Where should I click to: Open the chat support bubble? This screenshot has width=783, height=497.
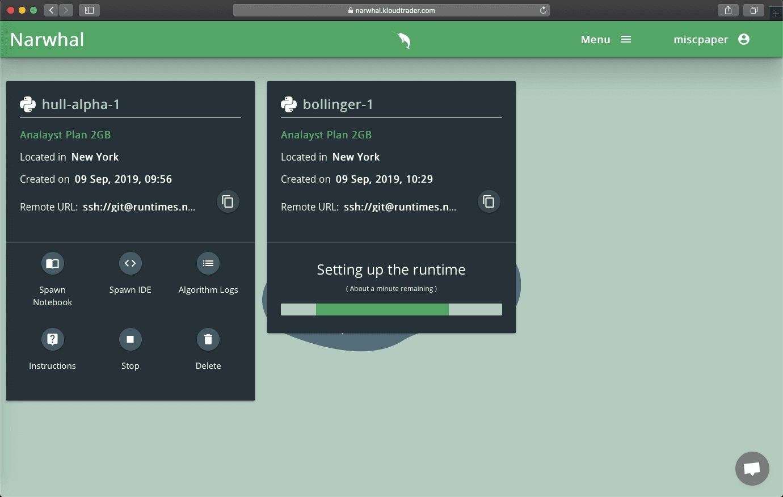click(x=752, y=469)
